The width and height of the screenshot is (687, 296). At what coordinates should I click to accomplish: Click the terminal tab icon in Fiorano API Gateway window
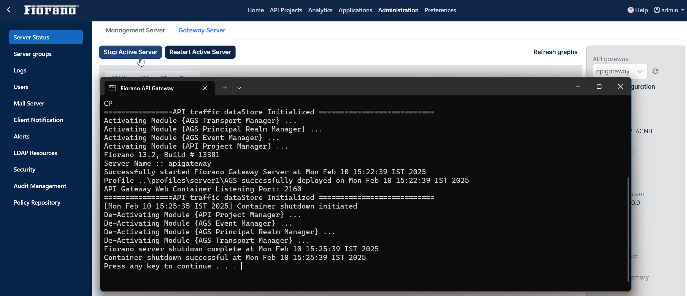(112, 88)
